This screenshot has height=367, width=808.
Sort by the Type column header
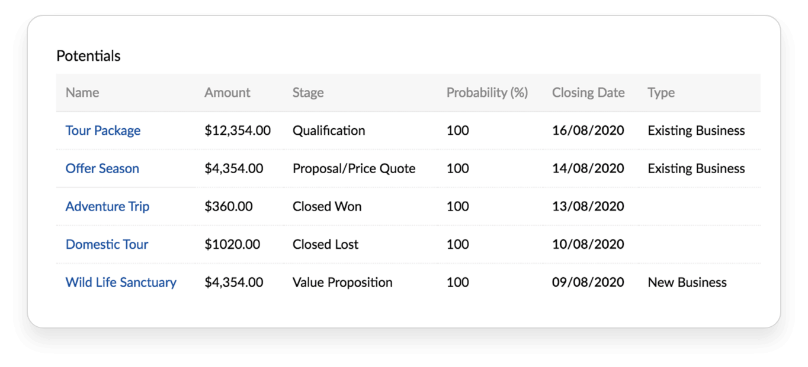tap(661, 93)
